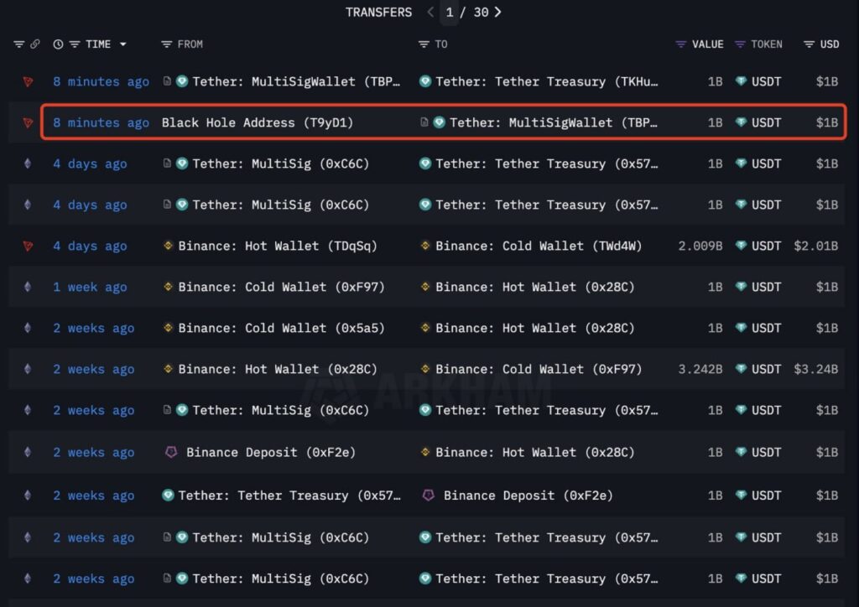859x607 pixels.
Task: Click the Ethereum chain icon on the 4 days row
Action: [29, 163]
